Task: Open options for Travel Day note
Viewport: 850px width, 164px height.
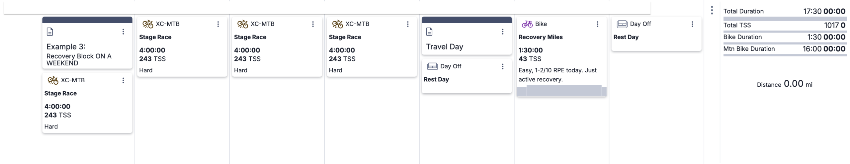Action: (x=503, y=32)
